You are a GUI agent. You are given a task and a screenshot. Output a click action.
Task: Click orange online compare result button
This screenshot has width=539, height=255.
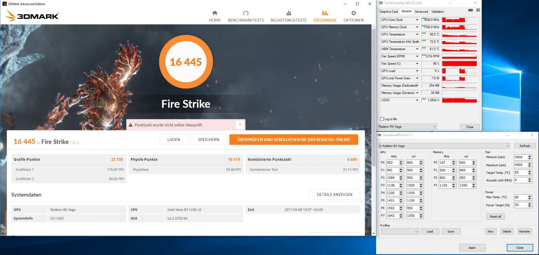pyautogui.click(x=293, y=139)
